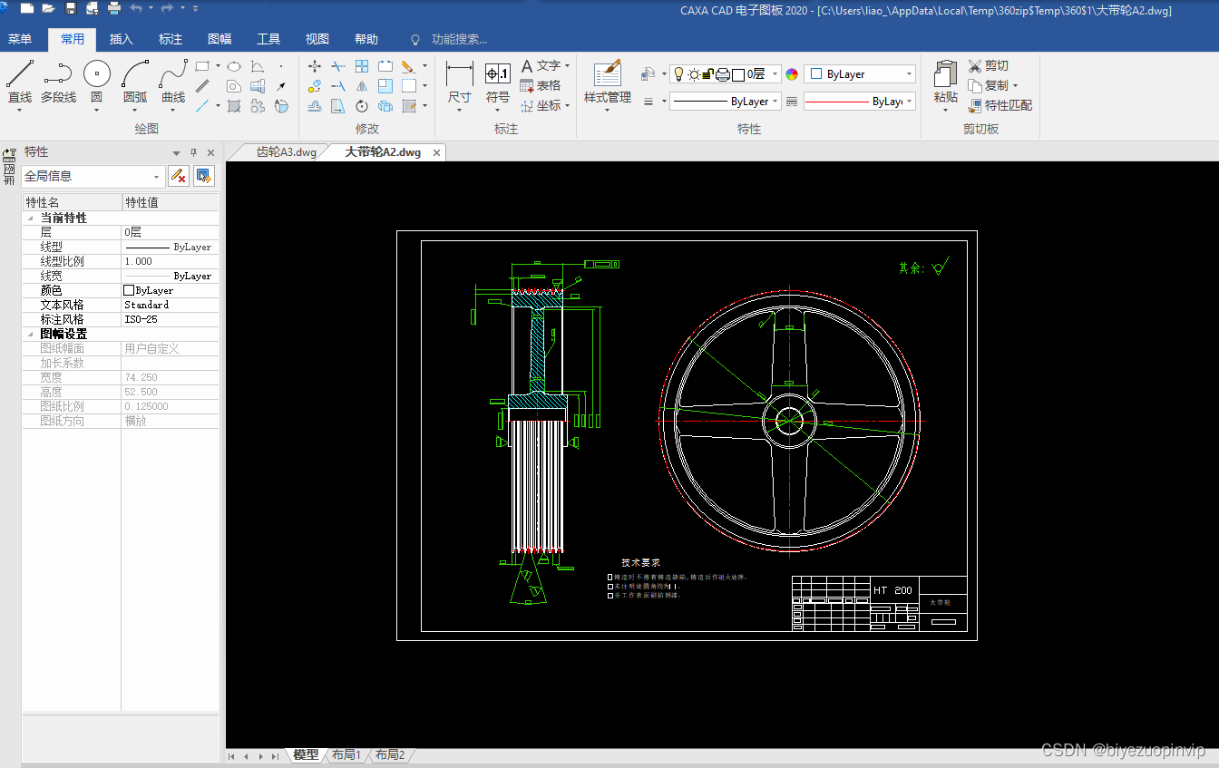Viewport: 1219px width, 768px height.
Task: Open the 菜单 menu
Action: click(20, 39)
